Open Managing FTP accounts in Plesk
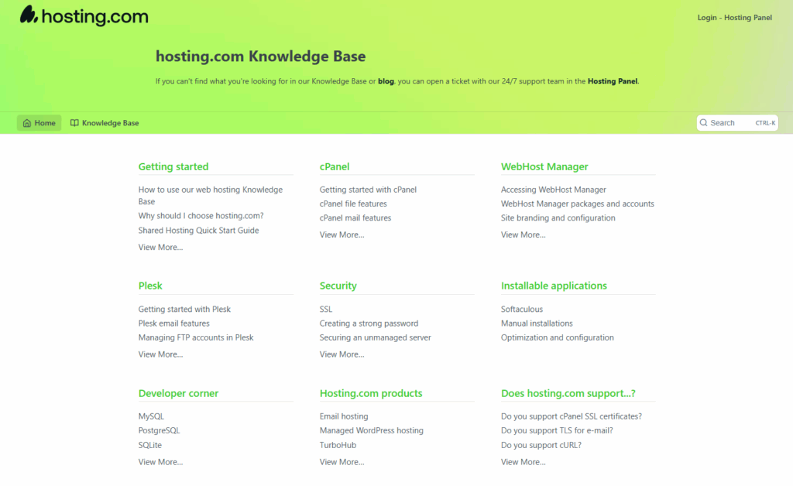This screenshot has width=793, height=486. point(196,337)
